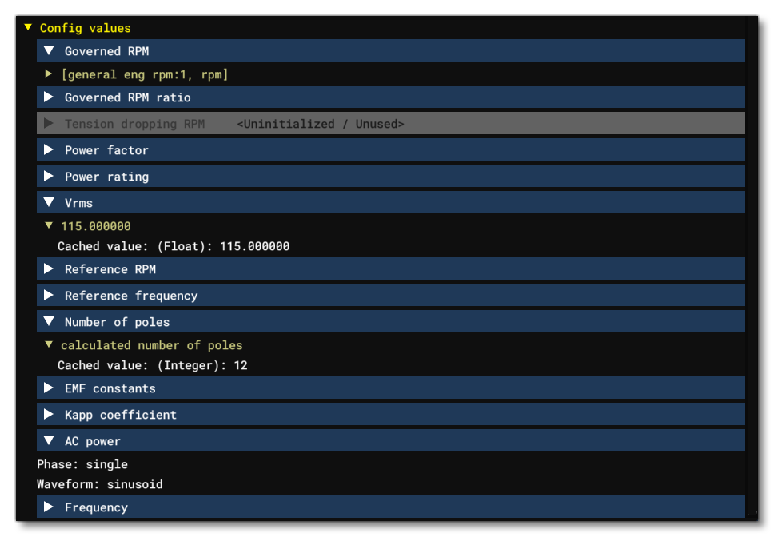Expand the Frequency section
This screenshot has width=774, height=537.
tap(48, 507)
